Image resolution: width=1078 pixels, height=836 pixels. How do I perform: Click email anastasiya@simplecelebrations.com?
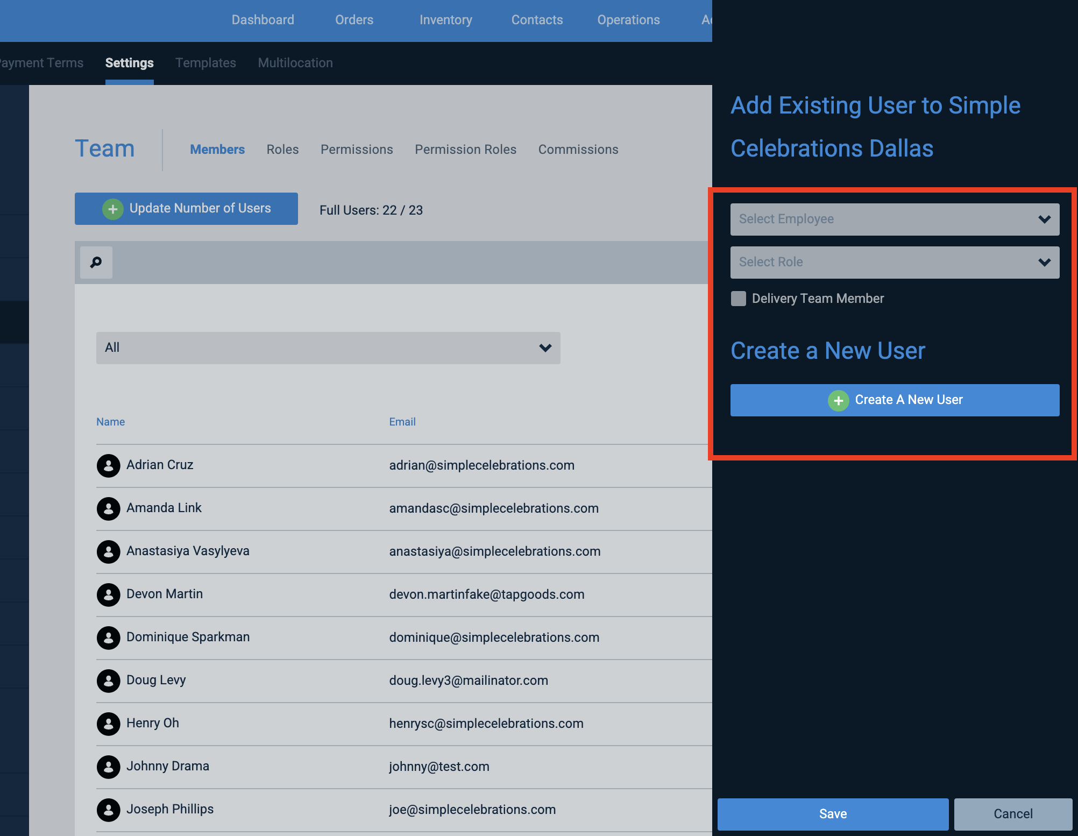(495, 551)
